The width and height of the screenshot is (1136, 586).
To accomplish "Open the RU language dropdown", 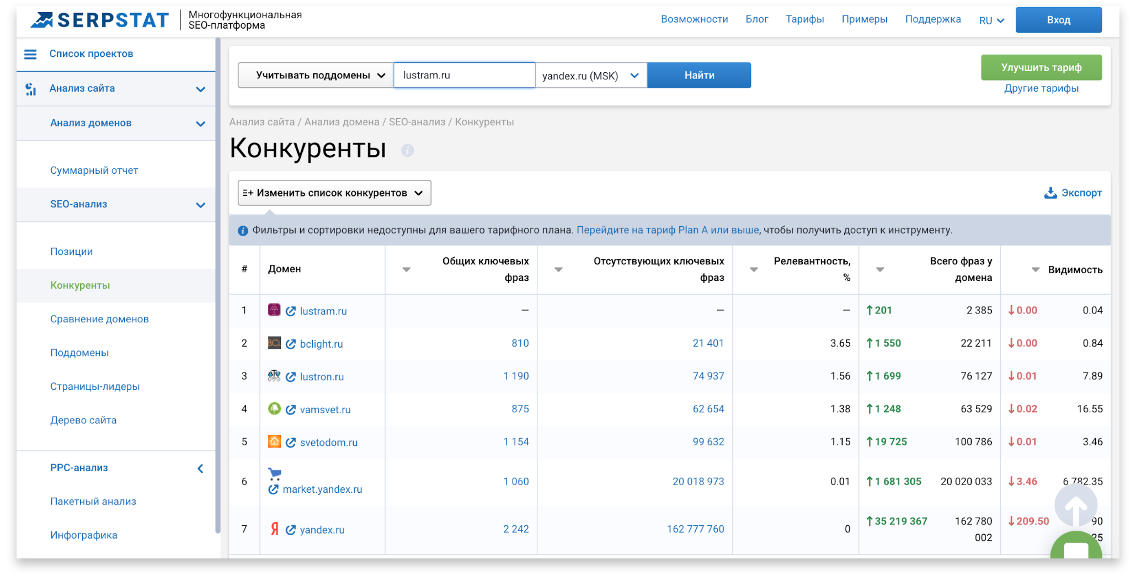I will (x=991, y=20).
